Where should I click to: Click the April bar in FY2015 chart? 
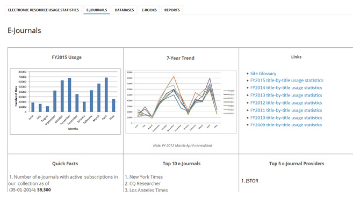[x=106, y=94]
